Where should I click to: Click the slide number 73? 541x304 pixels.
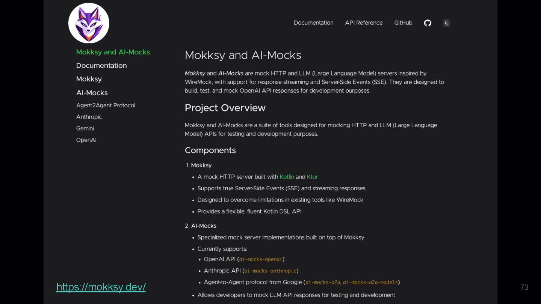tap(524, 287)
